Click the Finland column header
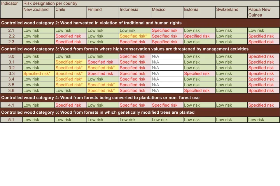Screen dimensions: 280x186 tap(102, 12)
